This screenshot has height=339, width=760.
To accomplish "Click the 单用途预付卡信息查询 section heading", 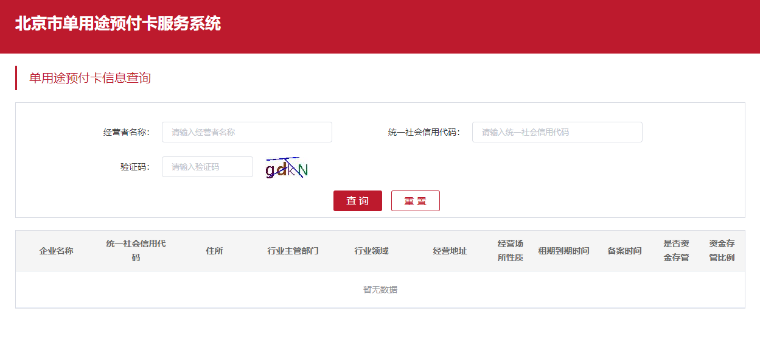I will point(90,78).
